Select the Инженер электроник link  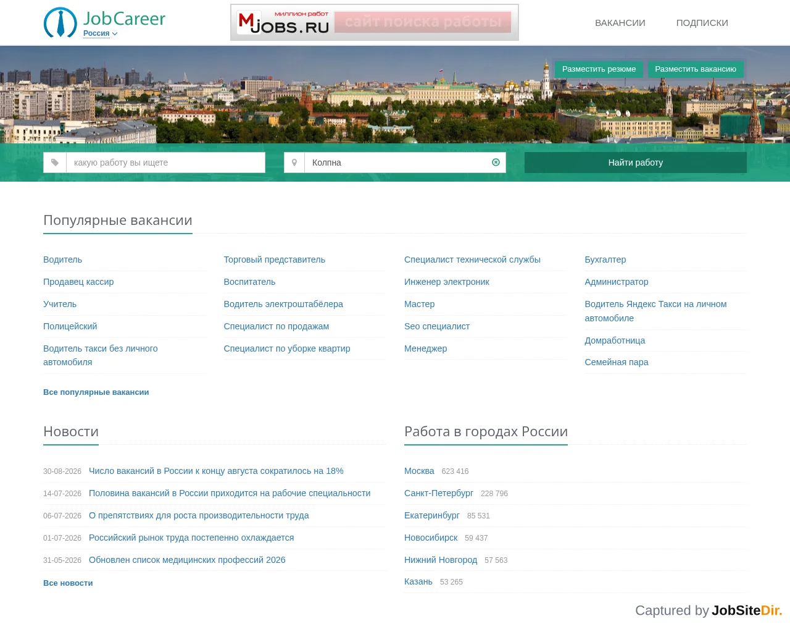(447, 282)
